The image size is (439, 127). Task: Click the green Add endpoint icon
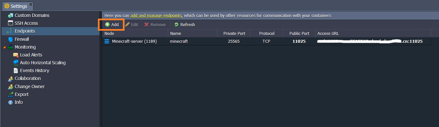coord(107,24)
